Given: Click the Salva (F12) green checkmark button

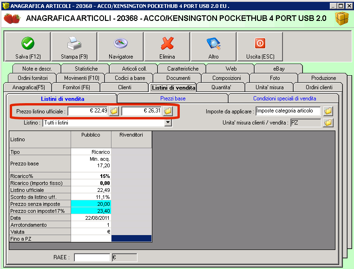Looking at the screenshot, I should [x=27, y=47].
